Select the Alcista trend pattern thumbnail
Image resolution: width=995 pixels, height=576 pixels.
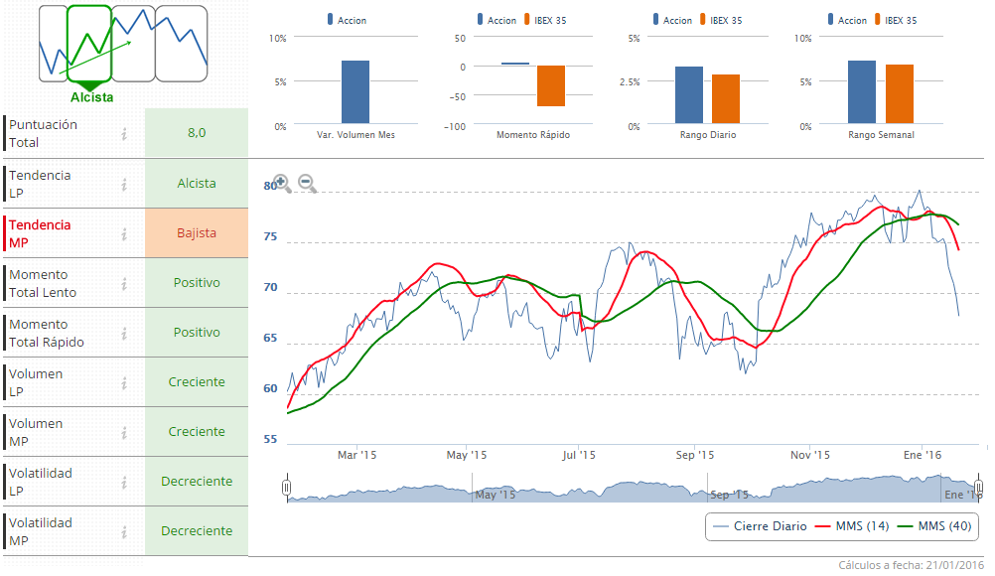[x=90, y=44]
